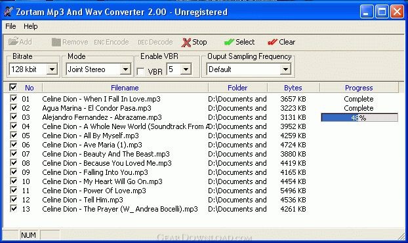Viewport: 408px width, 243px height.
Task: Open the Help menu
Action: (30, 26)
